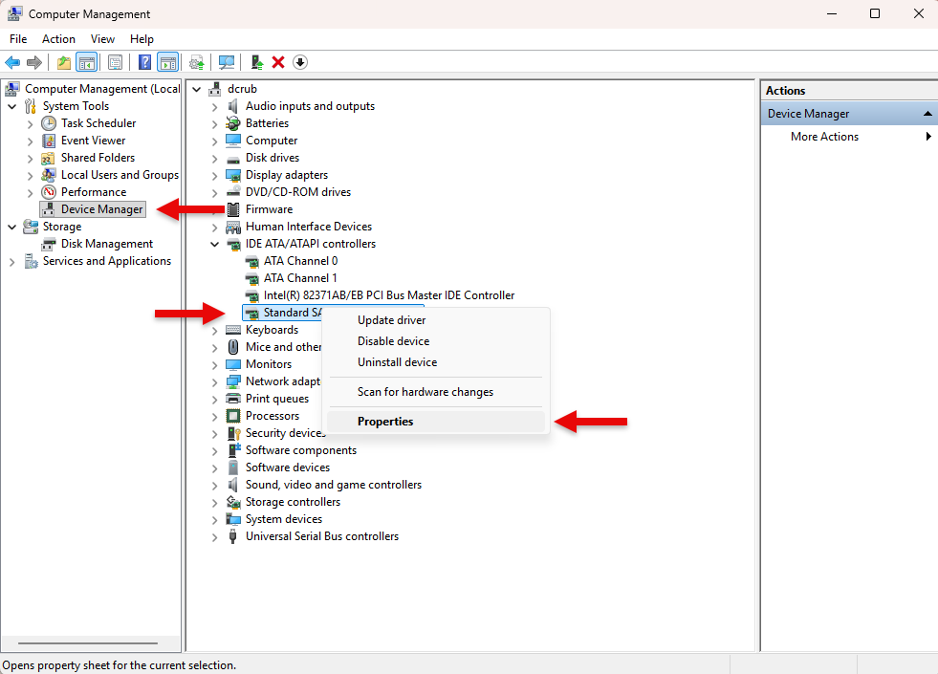
Task: Collapse the Device Manager actions section arrow
Action: 927,114
